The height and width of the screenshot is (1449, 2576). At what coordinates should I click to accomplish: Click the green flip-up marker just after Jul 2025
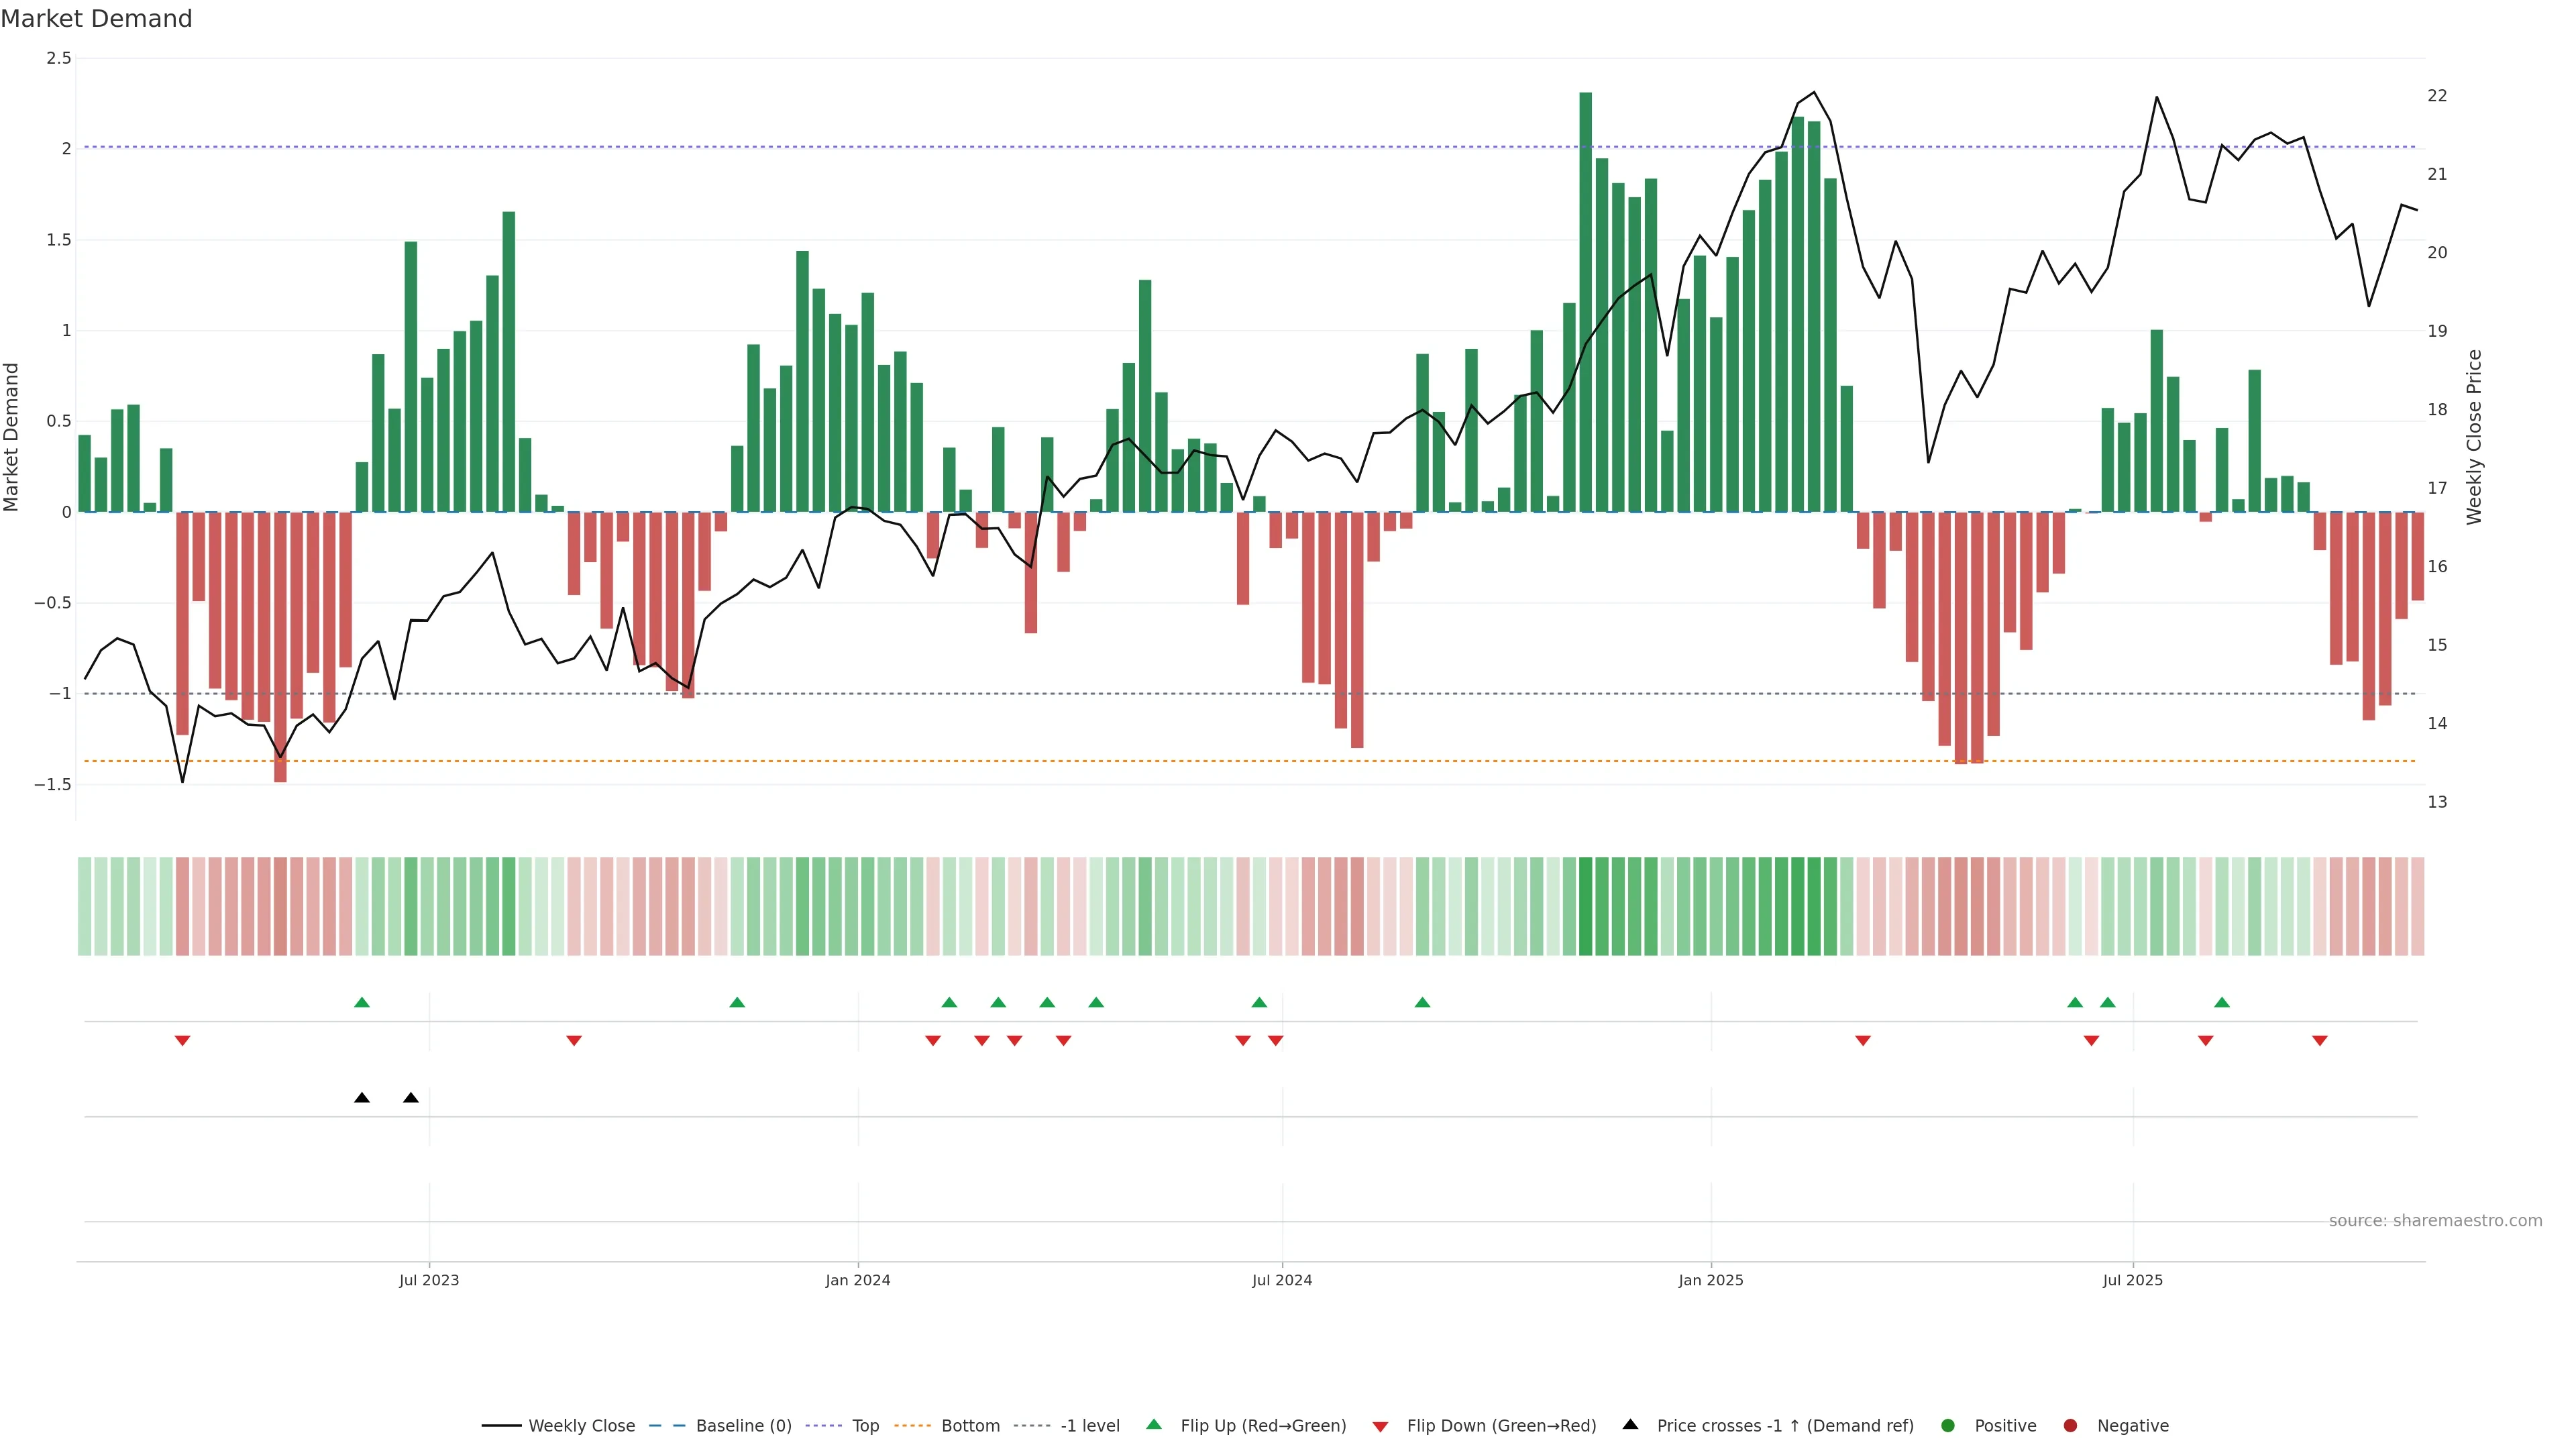pyautogui.click(x=2222, y=1002)
